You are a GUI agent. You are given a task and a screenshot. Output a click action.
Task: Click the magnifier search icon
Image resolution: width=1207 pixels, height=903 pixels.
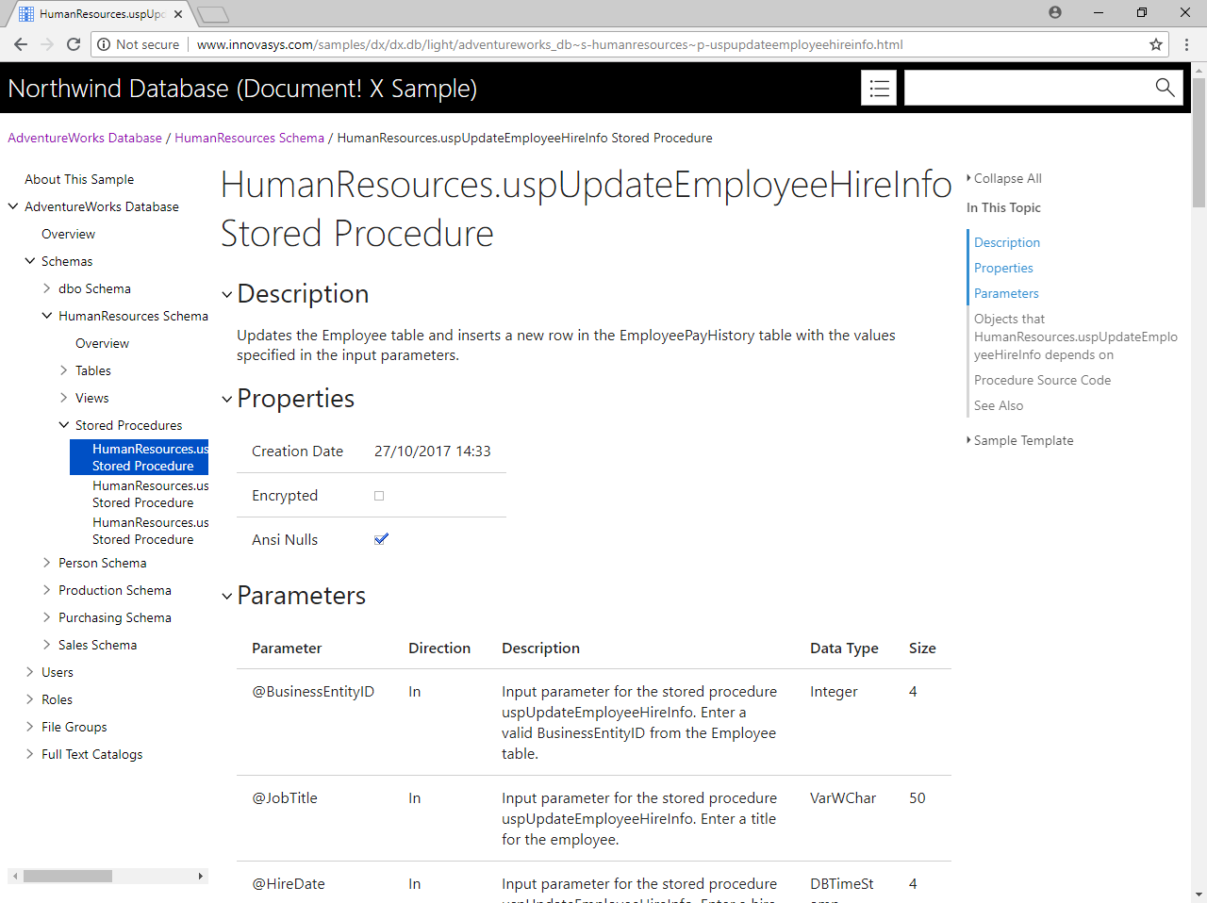click(1165, 88)
